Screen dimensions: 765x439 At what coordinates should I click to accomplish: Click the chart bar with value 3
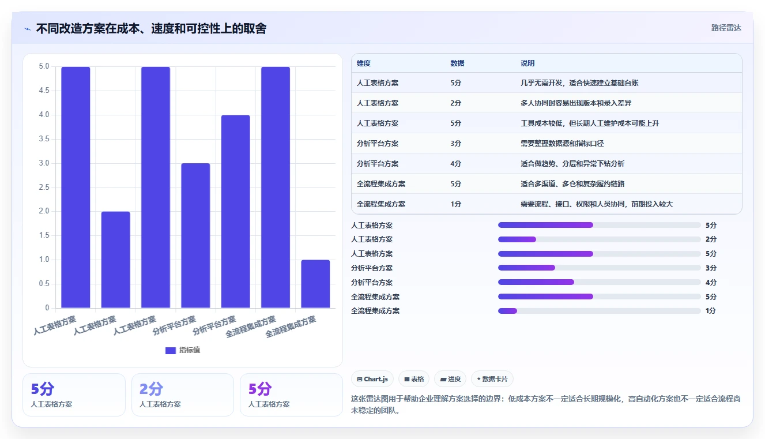point(195,235)
